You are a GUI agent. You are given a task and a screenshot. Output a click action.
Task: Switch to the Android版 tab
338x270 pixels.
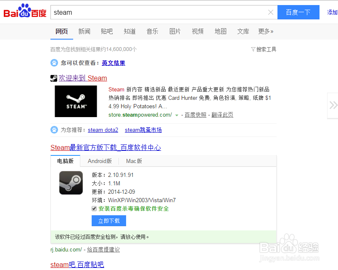pos(100,161)
